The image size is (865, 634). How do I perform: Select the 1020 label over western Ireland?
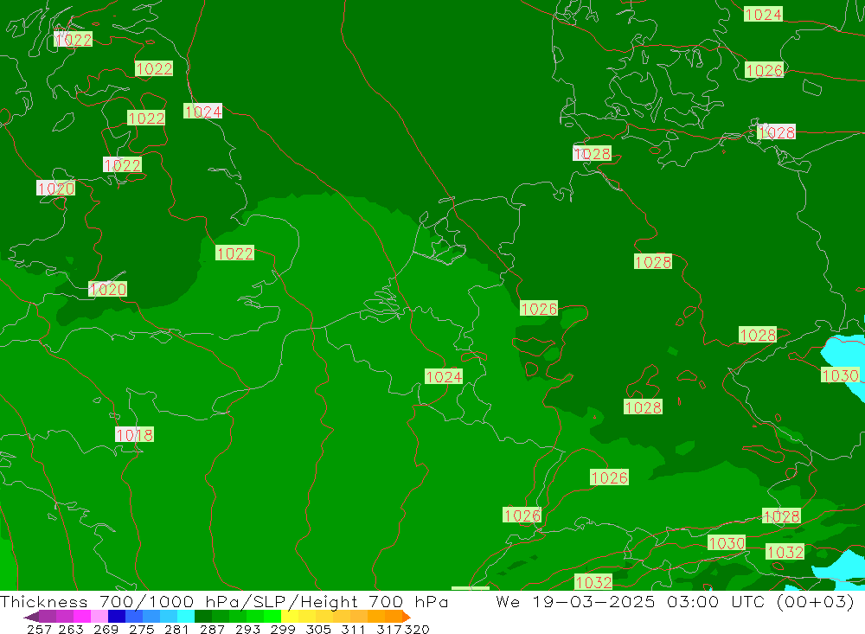pos(55,189)
